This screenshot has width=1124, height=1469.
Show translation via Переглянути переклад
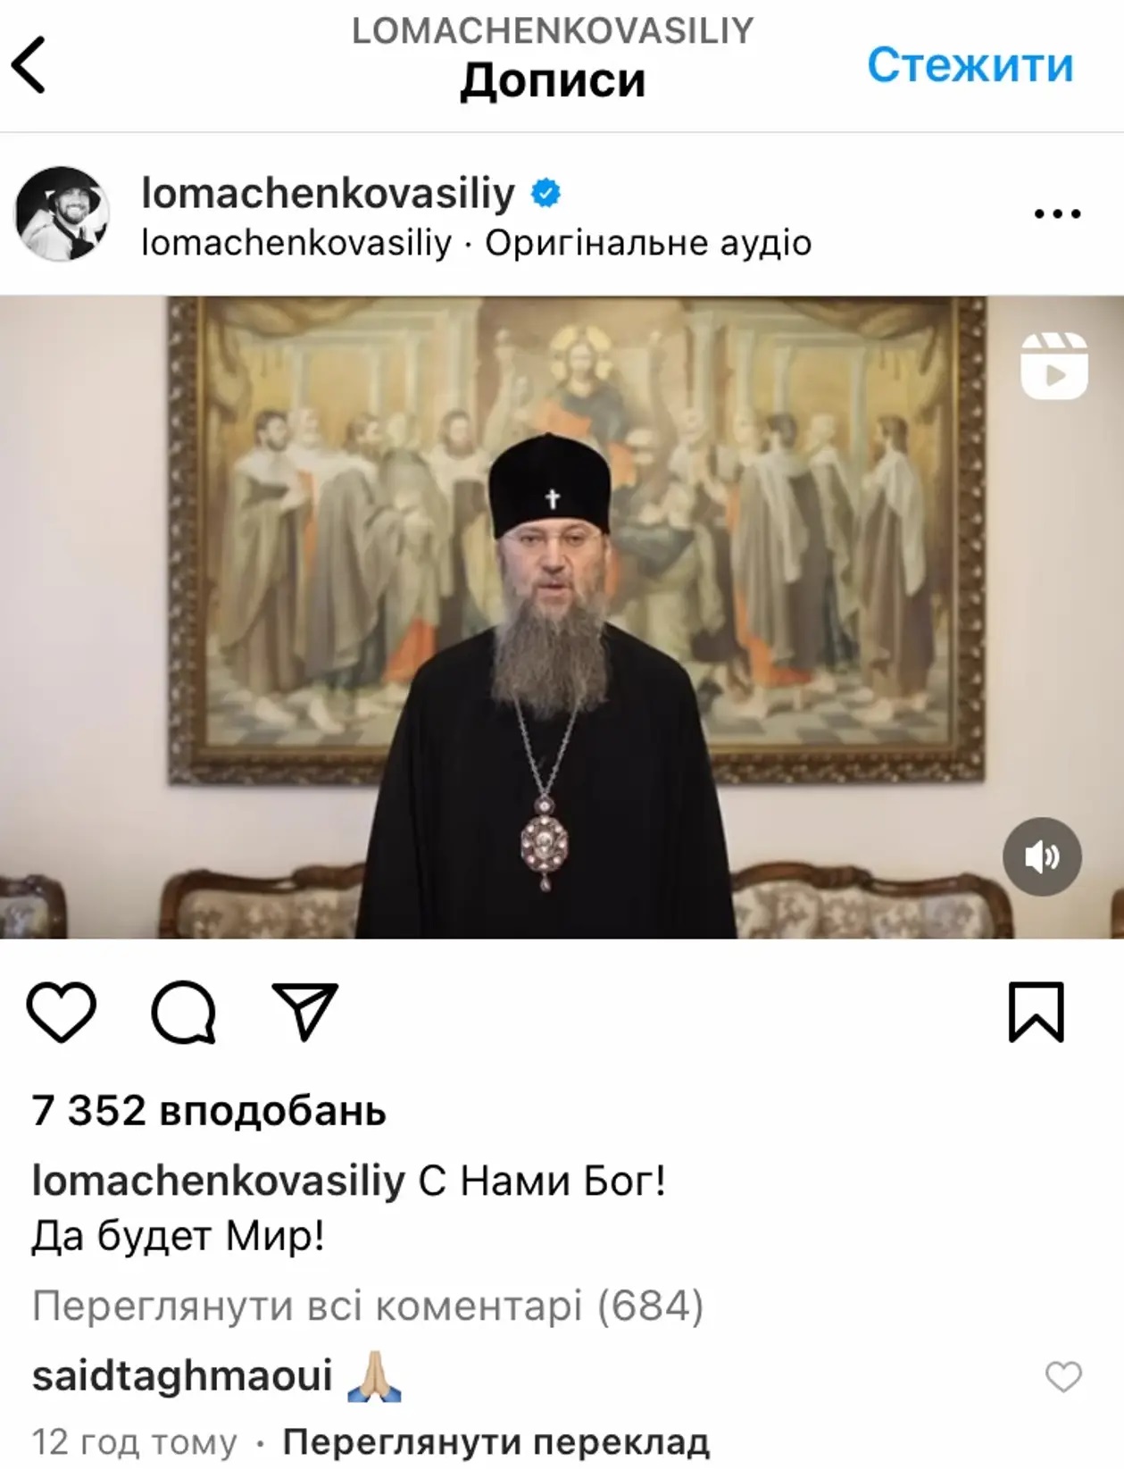(x=496, y=1441)
